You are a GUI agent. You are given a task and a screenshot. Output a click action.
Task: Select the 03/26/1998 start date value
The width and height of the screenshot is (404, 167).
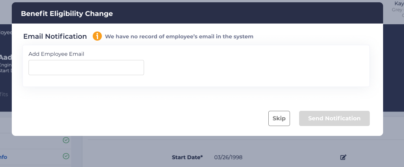228,157
